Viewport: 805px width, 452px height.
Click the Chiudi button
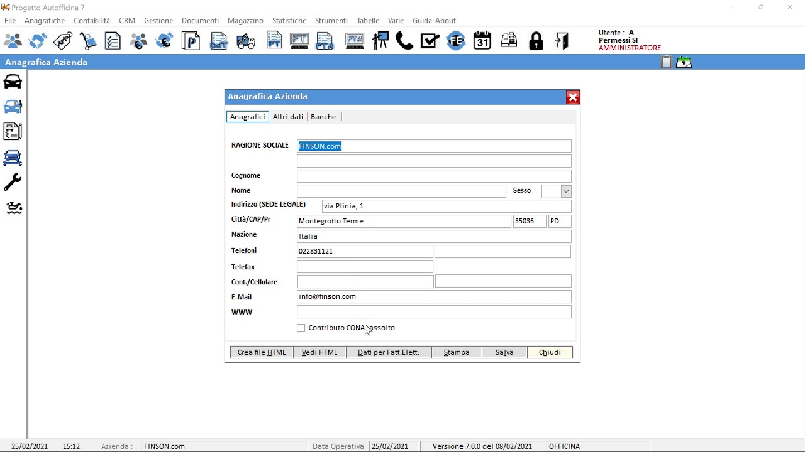point(550,352)
